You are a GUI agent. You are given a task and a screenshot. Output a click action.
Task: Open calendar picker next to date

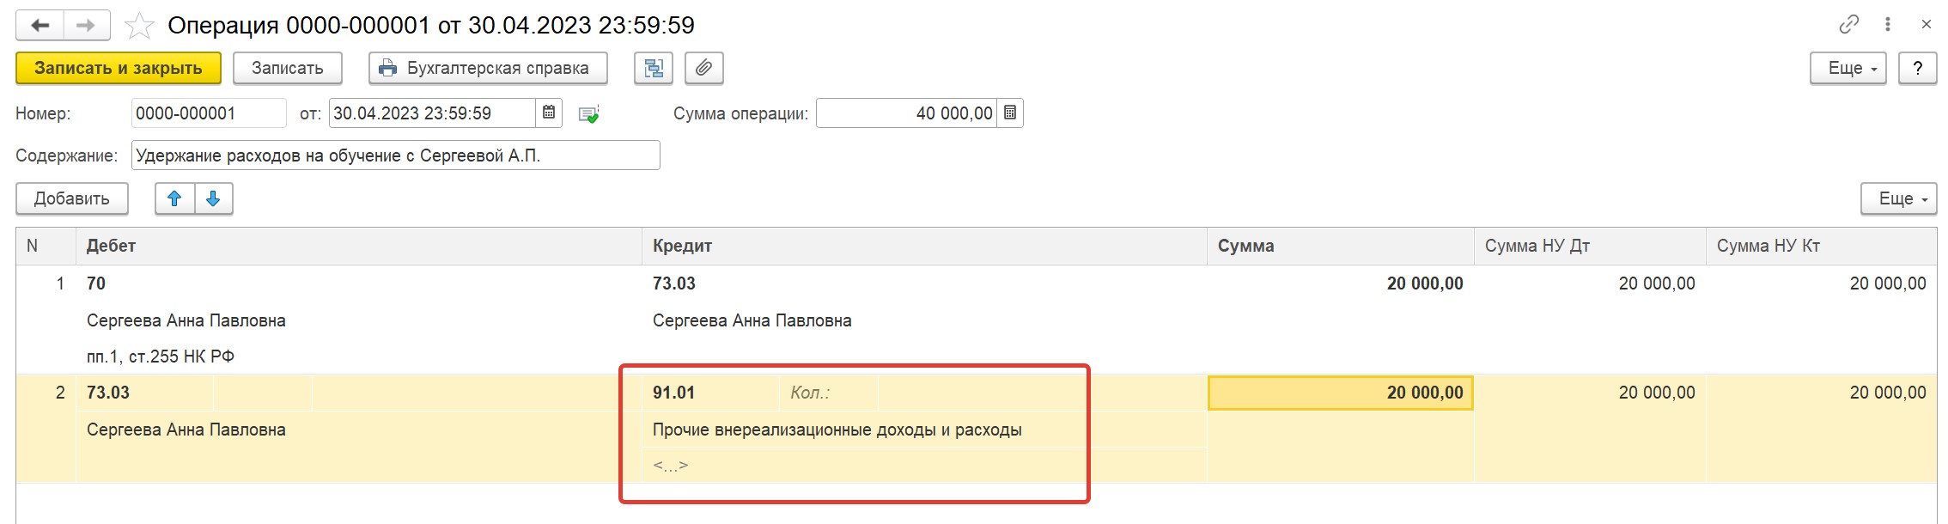549,113
